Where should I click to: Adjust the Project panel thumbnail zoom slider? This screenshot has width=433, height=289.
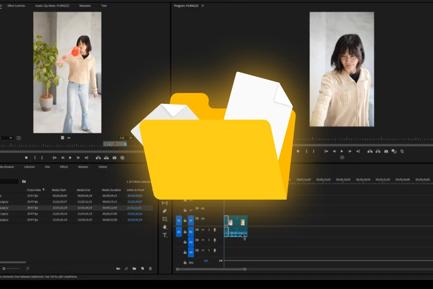[x=11, y=269]
